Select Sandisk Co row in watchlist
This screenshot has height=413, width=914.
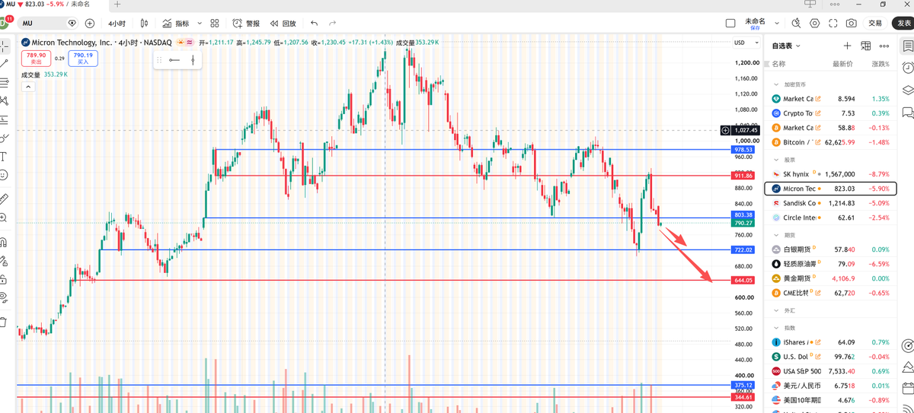coord(830,203)
